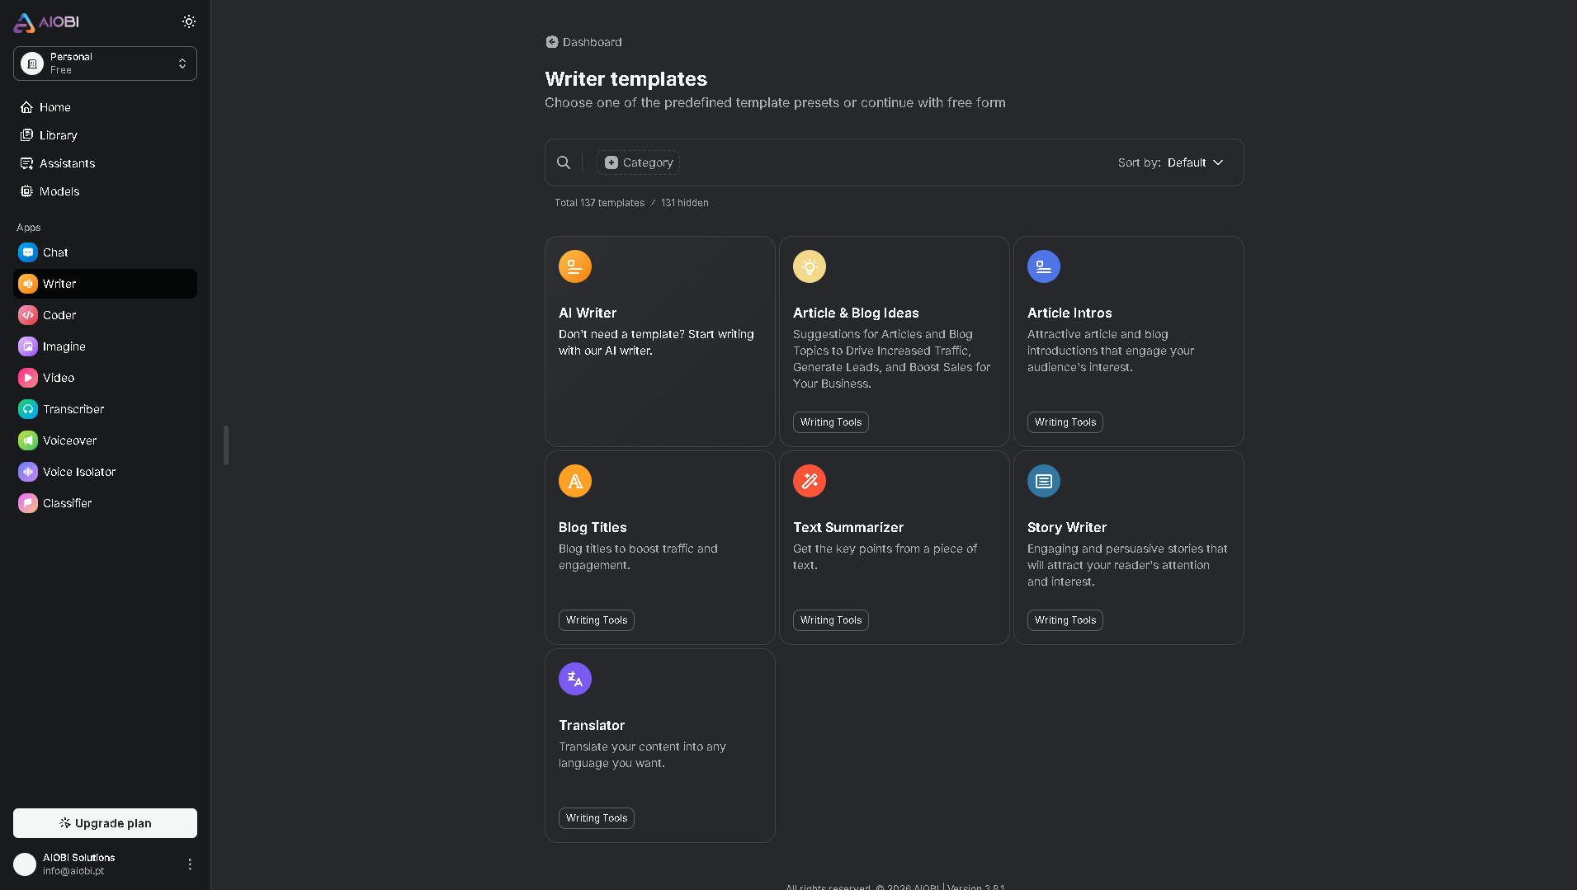
Task: Open the Transcriber tool
Action: click(x=69, y=409)
